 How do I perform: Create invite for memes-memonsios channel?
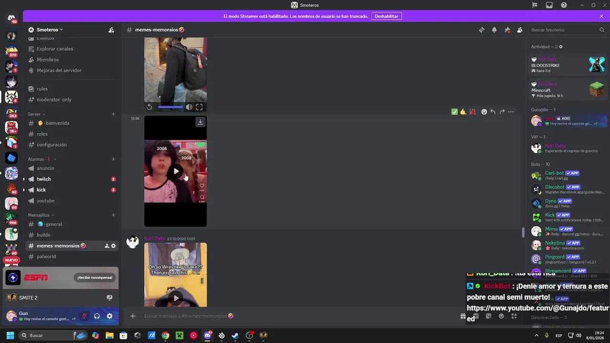point(107,246)
